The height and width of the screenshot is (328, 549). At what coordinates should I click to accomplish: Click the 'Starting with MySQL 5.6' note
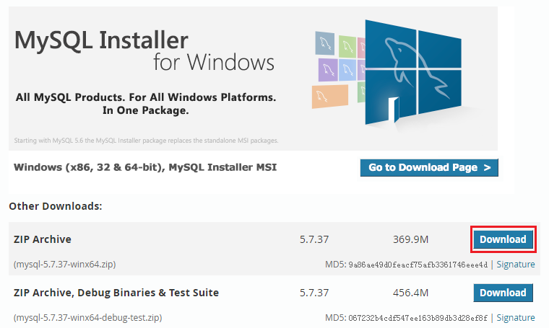147,141
